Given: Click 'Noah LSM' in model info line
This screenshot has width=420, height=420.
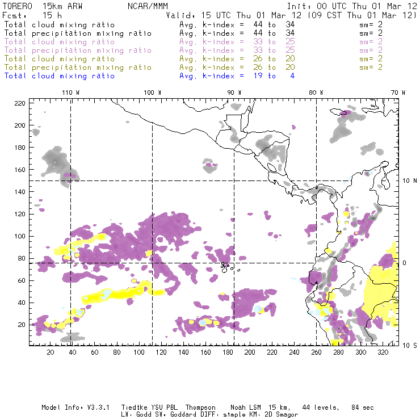Looking at the screenshot, I should (246, 408).
